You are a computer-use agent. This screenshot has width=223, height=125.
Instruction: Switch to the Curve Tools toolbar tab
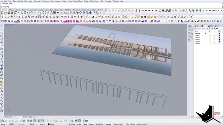[x=50, y=10]
